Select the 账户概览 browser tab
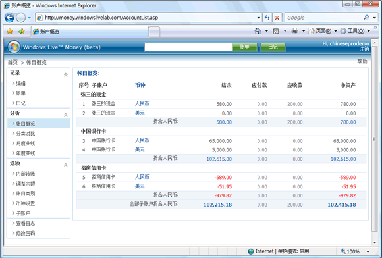 (x=90, y=32)
